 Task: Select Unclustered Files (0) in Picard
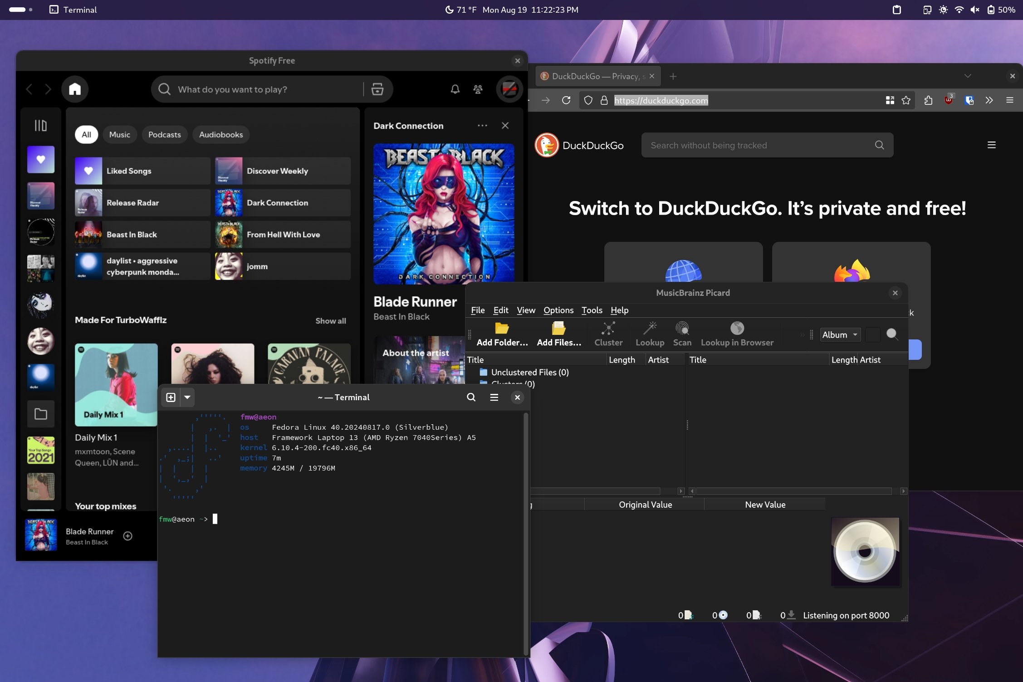point(529,372)
